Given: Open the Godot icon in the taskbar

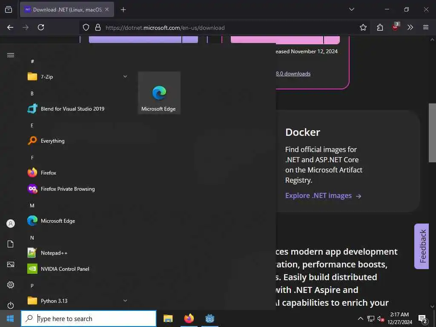Looking at the screenshot, I should point(210,318).
